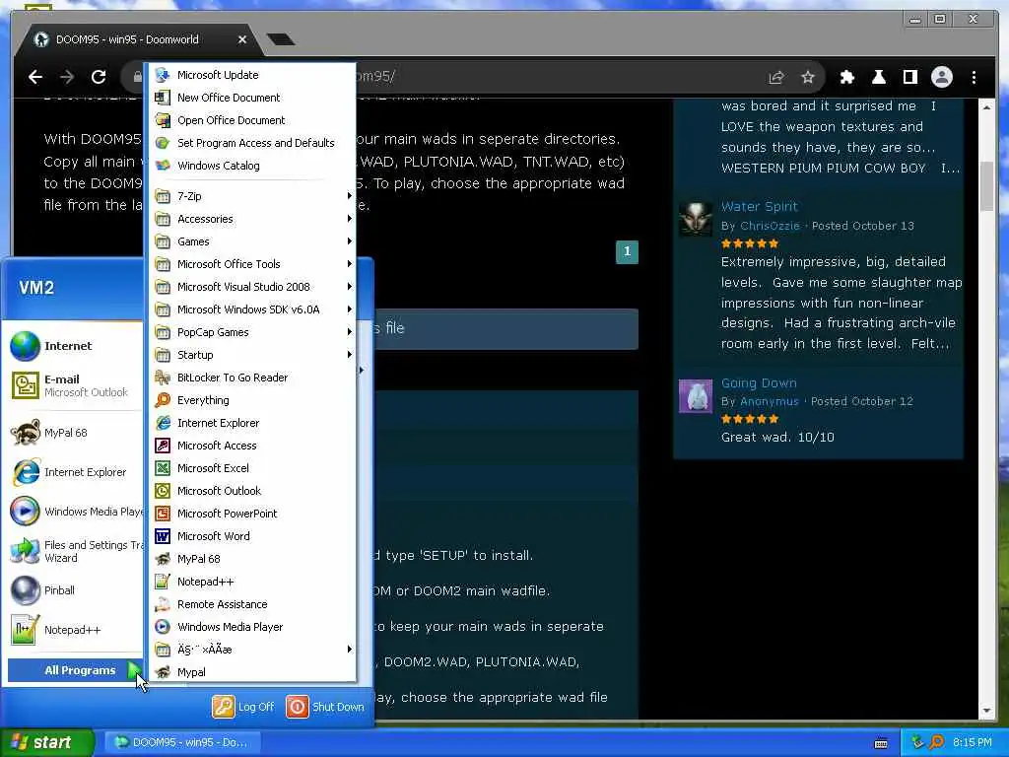The width and height of the screenshot is (1009, 757).
Task: Toggle the browser side panel icon
Action: click(x=909, y=77)
